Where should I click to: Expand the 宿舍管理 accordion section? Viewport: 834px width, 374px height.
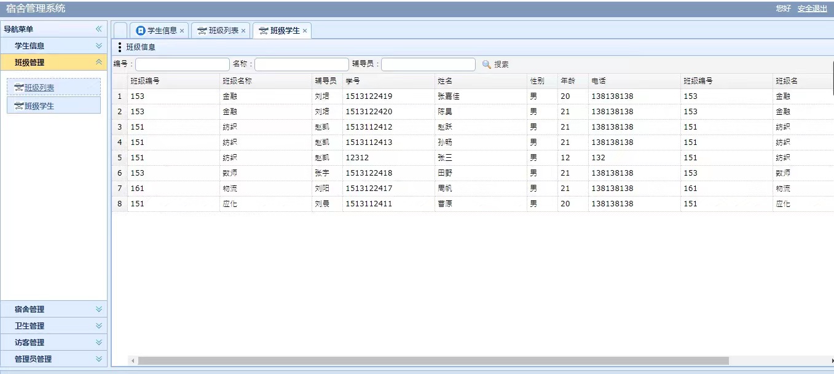point(98,310)
